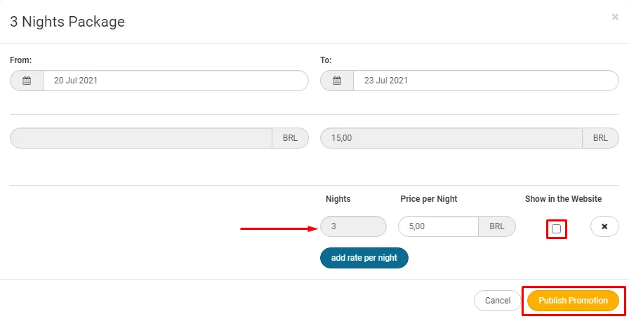Open the To date field showing 23 Jul 2021
The image size is (629, 321).
pyautogui.click(x=486, y=81)
